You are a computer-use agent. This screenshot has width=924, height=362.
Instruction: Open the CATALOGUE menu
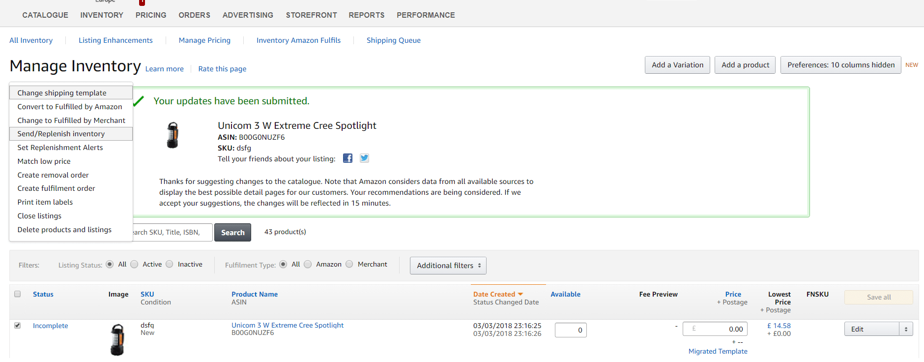point(45,15)
